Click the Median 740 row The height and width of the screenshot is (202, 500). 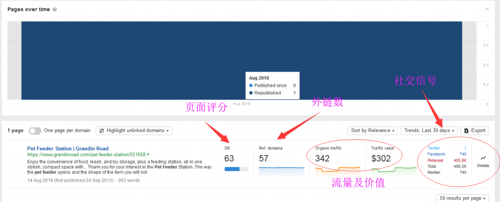[447, 172]
